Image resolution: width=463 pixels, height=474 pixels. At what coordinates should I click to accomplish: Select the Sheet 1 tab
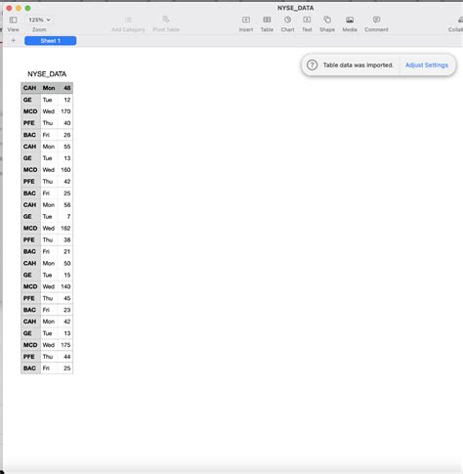tap(51, 41)
